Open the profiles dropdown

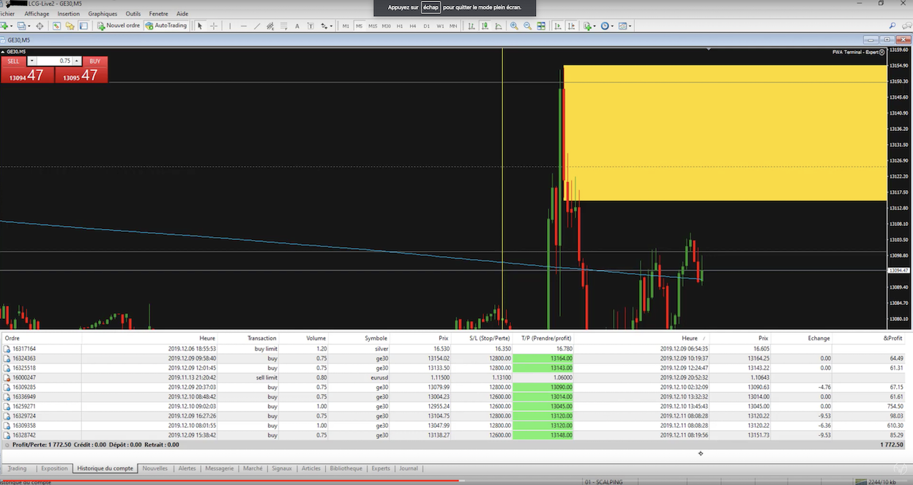click(23, 26)
